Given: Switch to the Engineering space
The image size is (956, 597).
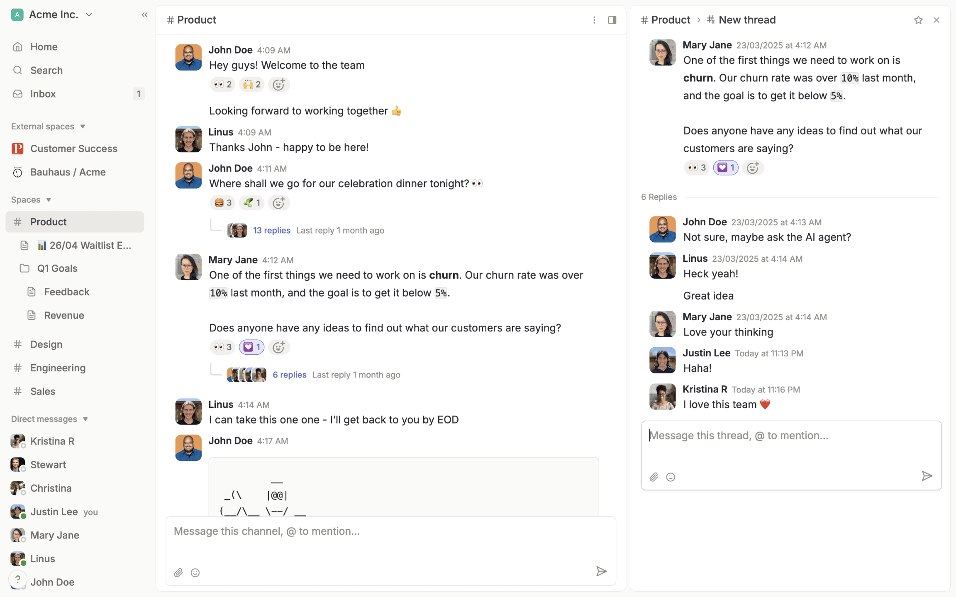Looking at the screenshot, I should (x=58, y=368).
